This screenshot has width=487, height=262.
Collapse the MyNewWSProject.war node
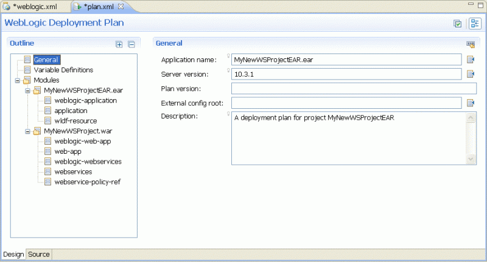pos(27,131)
